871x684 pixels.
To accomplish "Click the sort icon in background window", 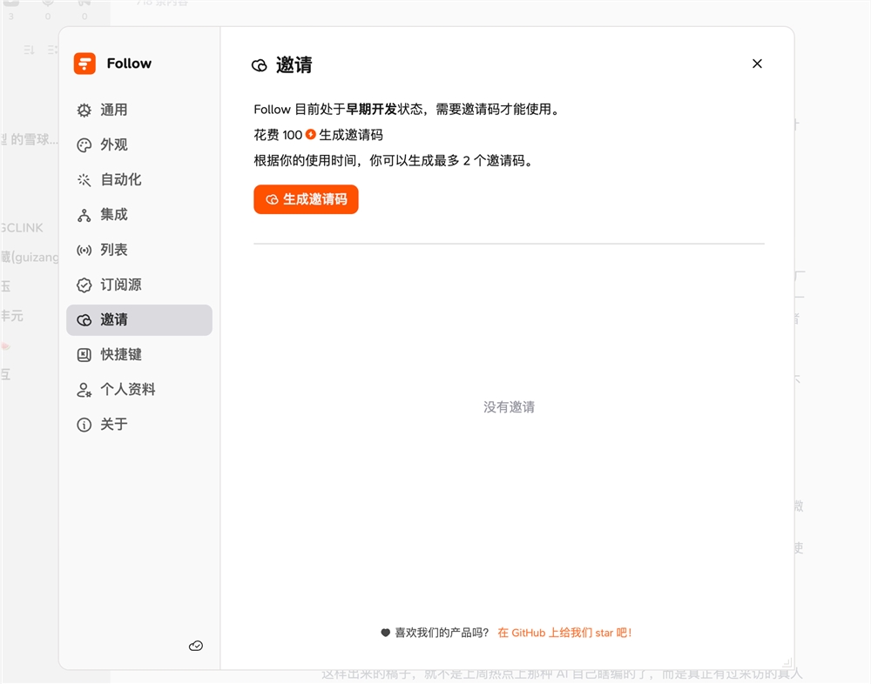I will (29, 50).
